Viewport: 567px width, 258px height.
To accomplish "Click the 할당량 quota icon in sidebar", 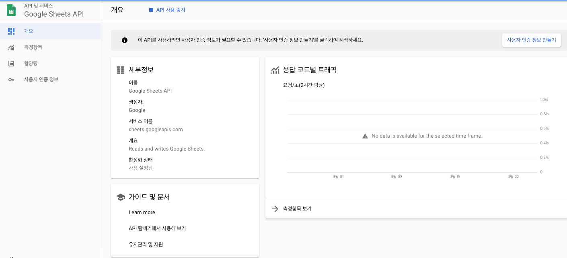I will (11, 63).
